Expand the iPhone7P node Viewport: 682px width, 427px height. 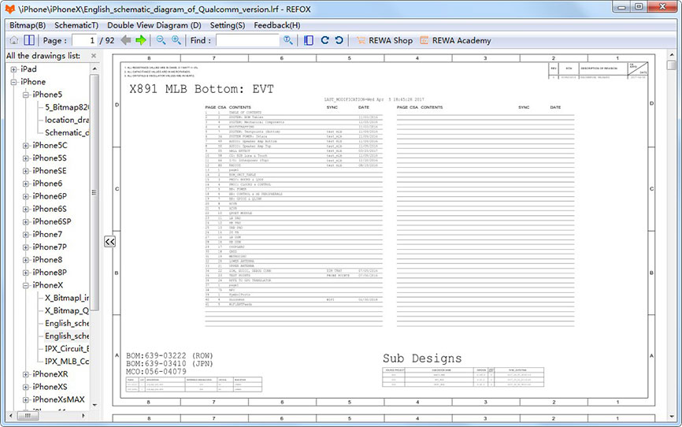pyautogui.click(x=26, y=247)
